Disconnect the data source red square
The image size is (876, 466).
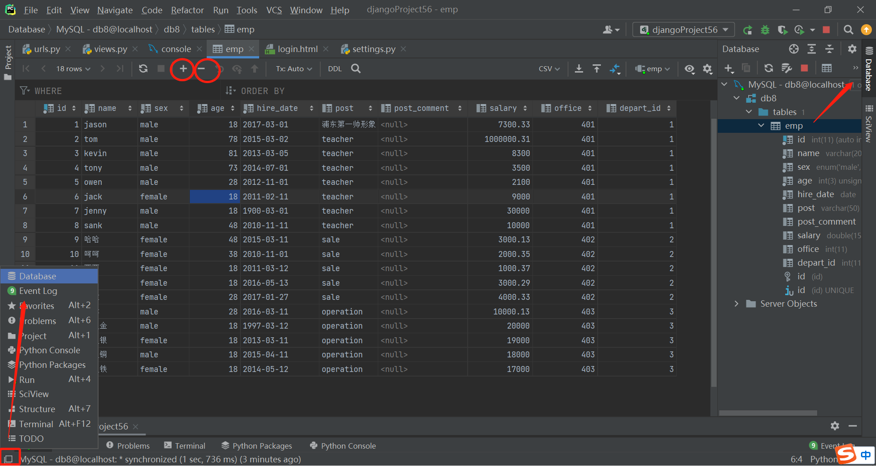pos(804,68)
